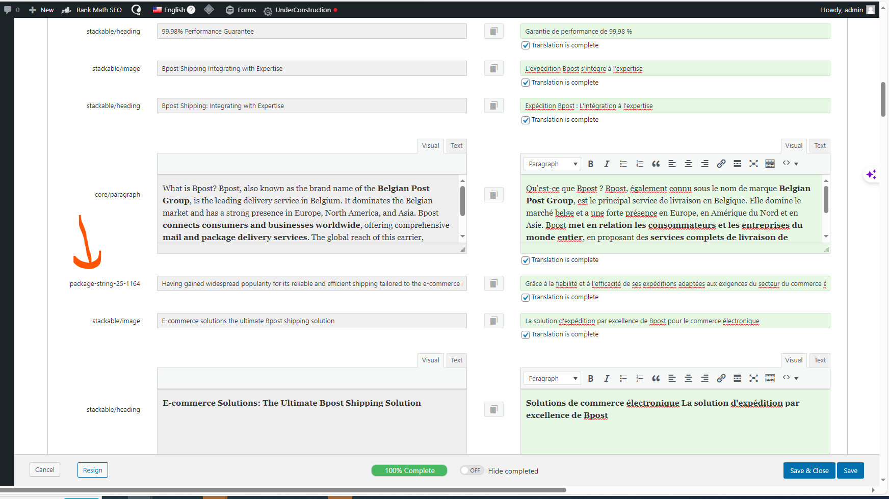Open the Forms admin bar menu
This screenshot has width=889, height=499.
(x=241, y=10)
